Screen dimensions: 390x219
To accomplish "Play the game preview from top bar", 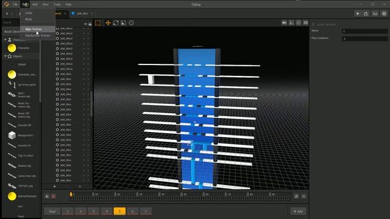I will point(358,13).
